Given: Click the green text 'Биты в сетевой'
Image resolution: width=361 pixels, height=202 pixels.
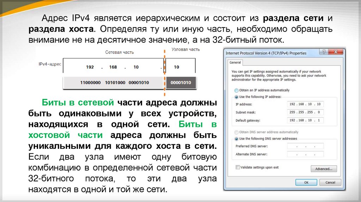Looking at the screenshot, I should click(78, 102).
